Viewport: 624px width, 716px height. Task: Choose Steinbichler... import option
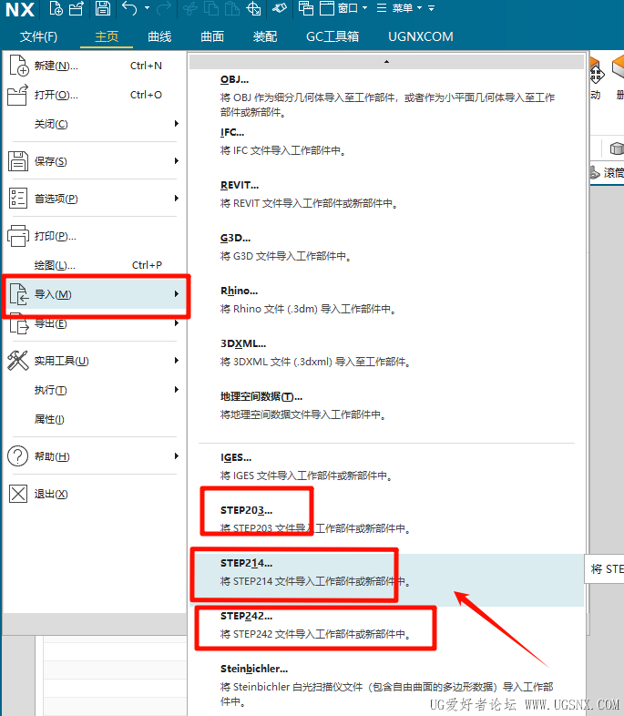click(386, 685)
